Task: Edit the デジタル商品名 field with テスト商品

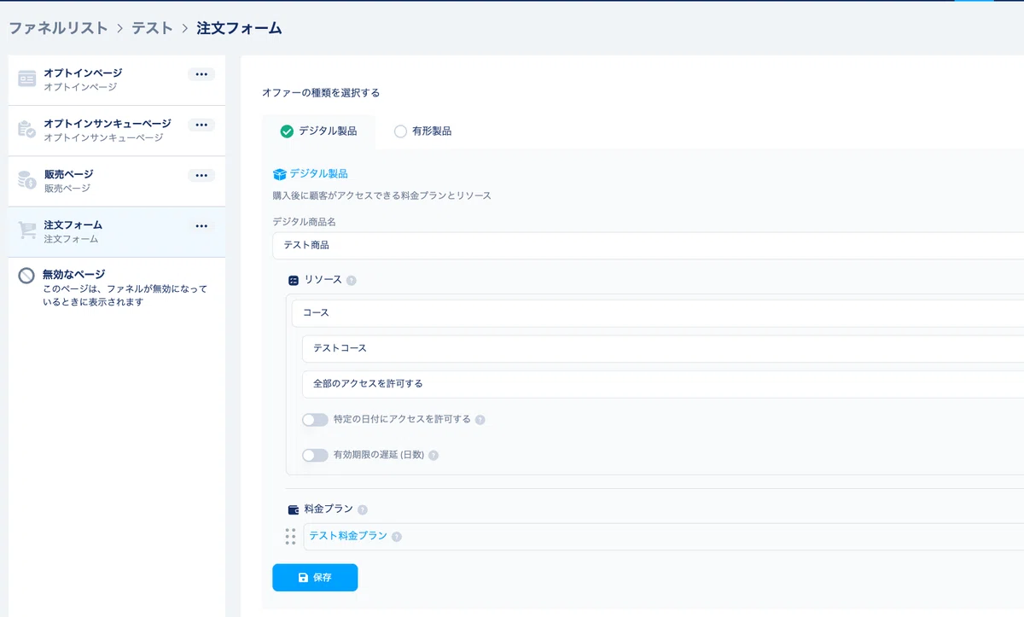Action: [649, 245]
